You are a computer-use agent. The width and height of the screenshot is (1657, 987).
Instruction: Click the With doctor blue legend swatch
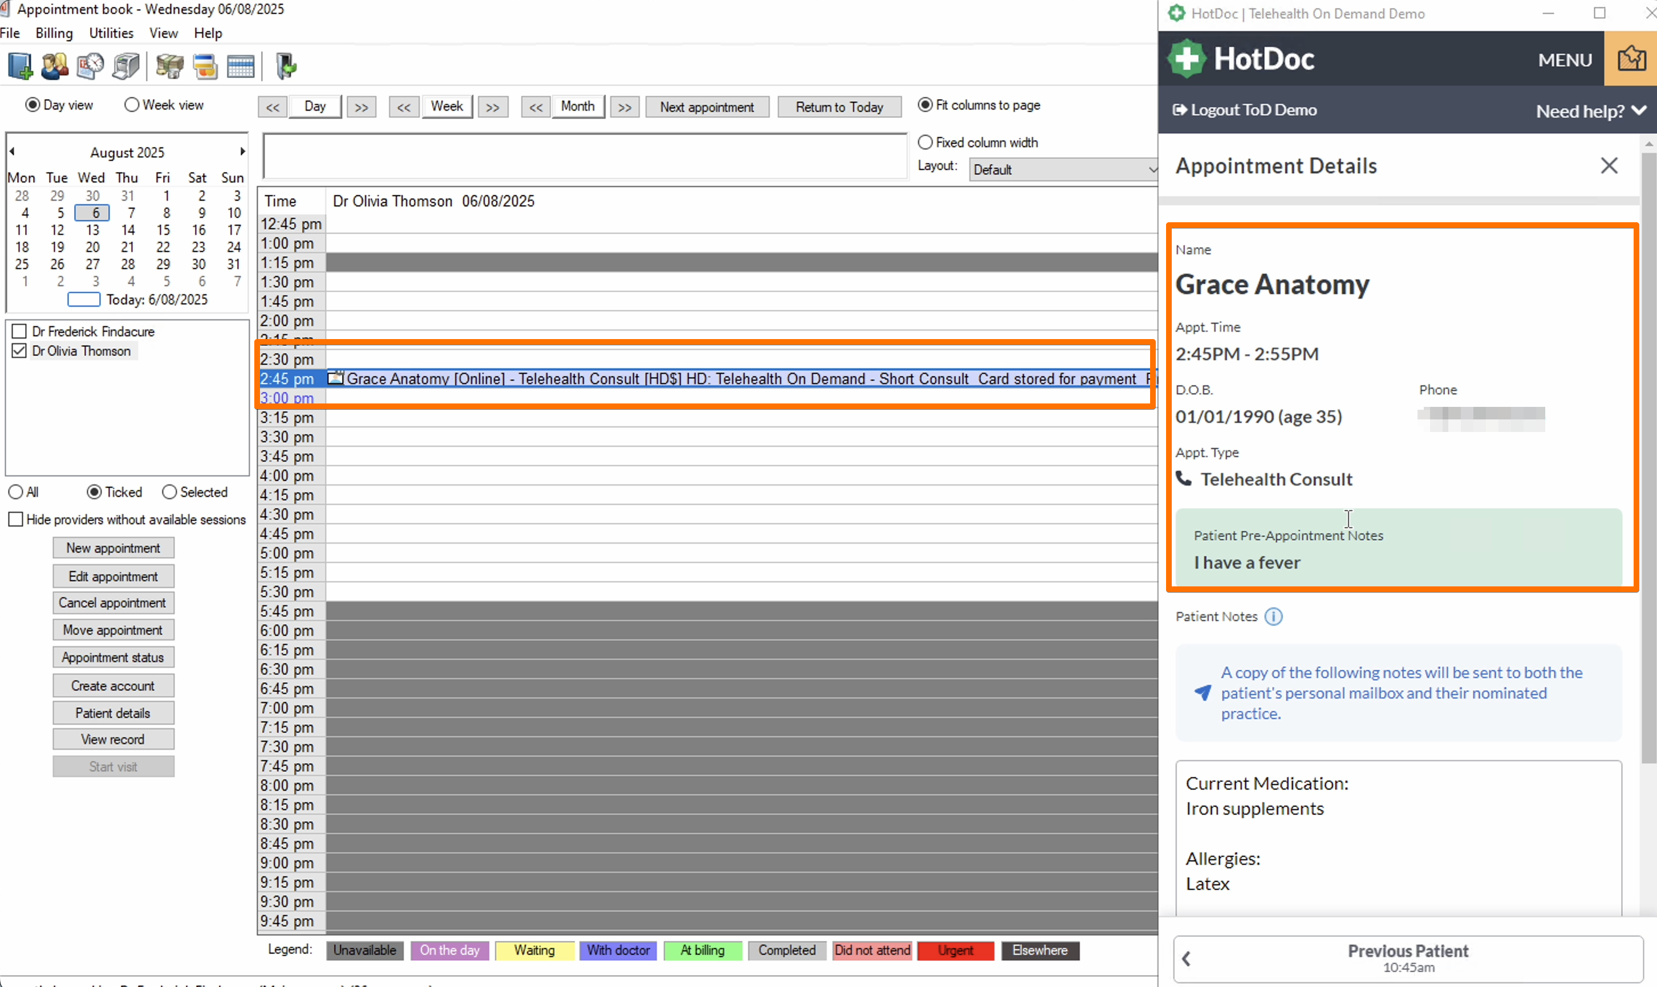point(618,951)
